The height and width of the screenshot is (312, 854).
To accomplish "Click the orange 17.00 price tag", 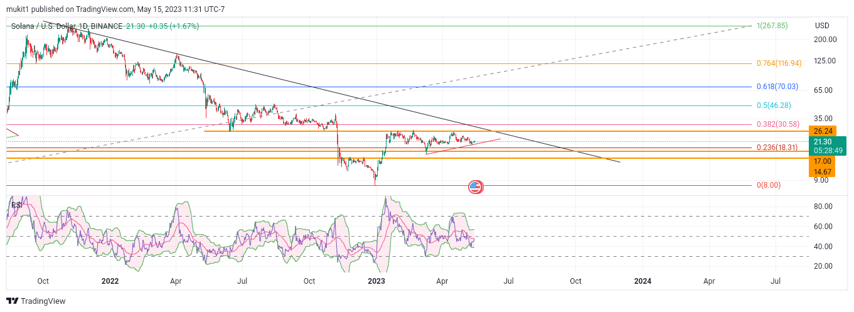I will point(823,161).
